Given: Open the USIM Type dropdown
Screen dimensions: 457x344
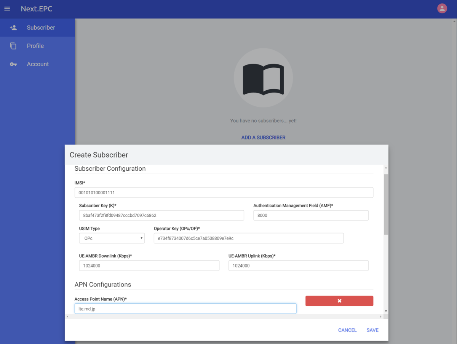Looking at the screenshot, I should pos(112,238).
